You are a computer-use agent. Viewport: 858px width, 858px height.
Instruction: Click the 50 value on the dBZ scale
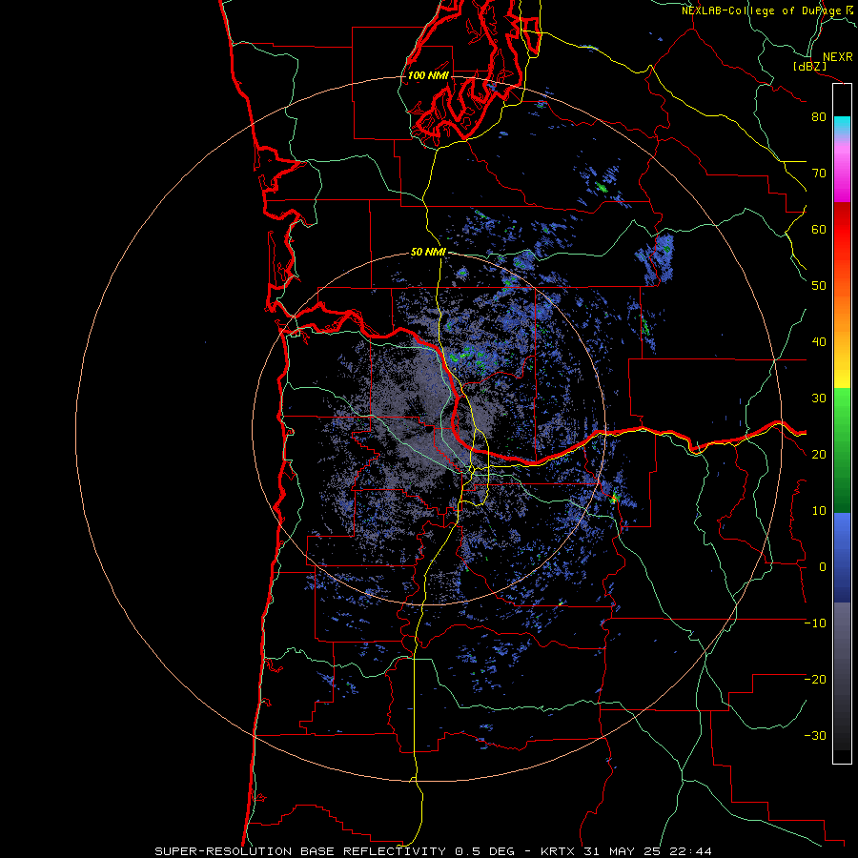pos(819,286)
